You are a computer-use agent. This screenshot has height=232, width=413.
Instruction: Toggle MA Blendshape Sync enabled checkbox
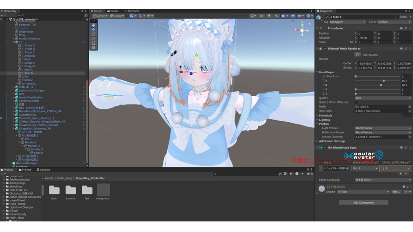point(325,147)
